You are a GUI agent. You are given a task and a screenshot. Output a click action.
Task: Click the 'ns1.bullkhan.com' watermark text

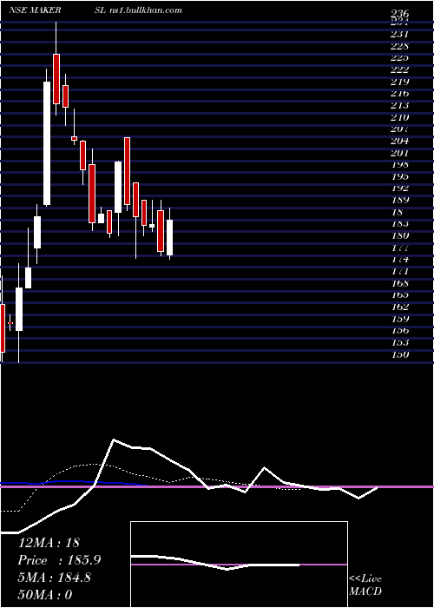pyautogui.click(x=144, y=10)
